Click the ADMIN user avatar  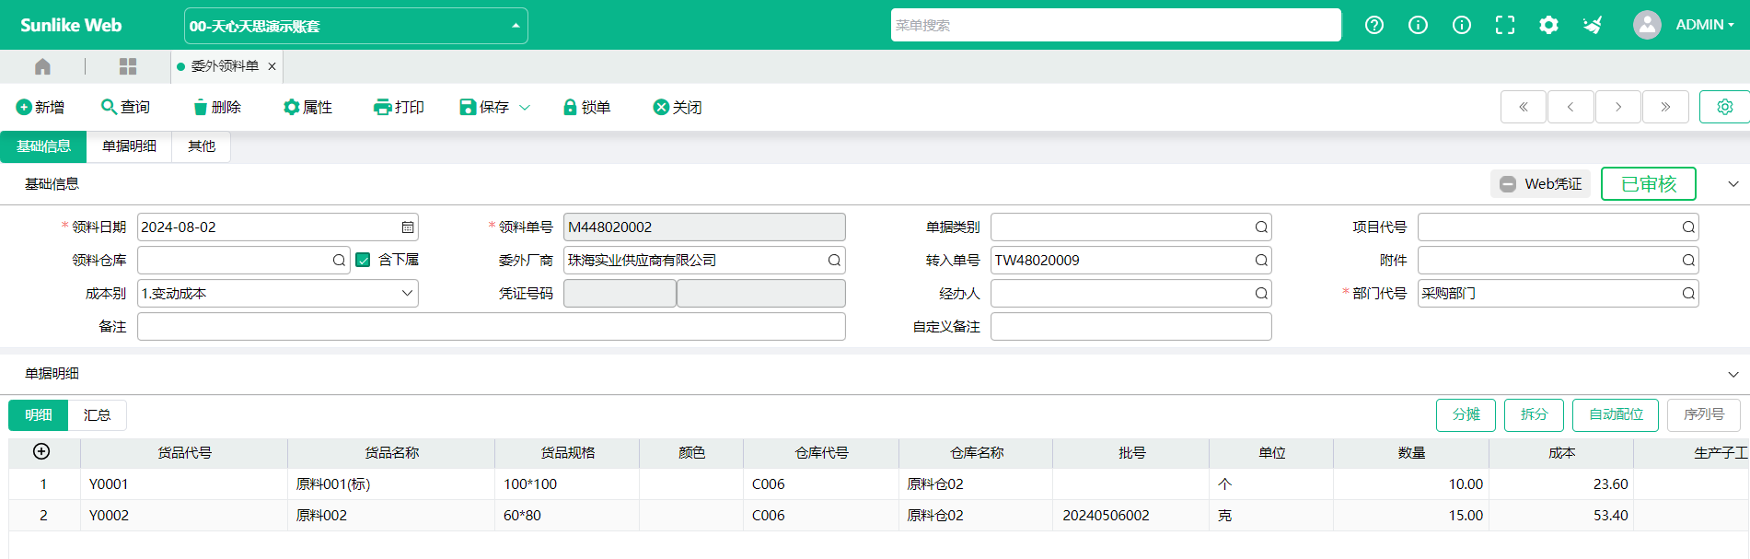[1647, 25]
